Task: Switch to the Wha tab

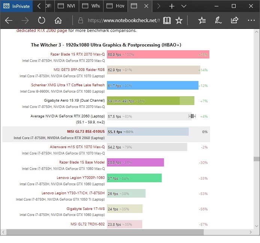Action: tap(91, 6)
